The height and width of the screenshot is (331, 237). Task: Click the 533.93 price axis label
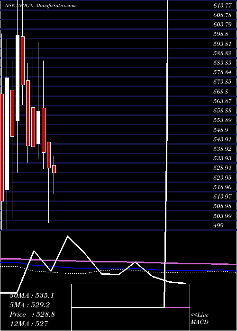point(223,159)
